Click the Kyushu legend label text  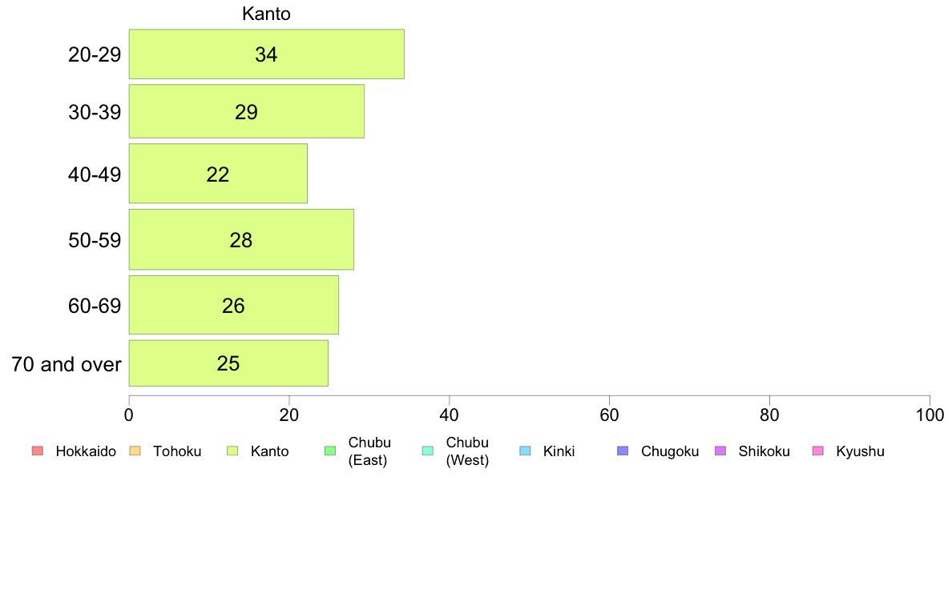coord(860,451)
